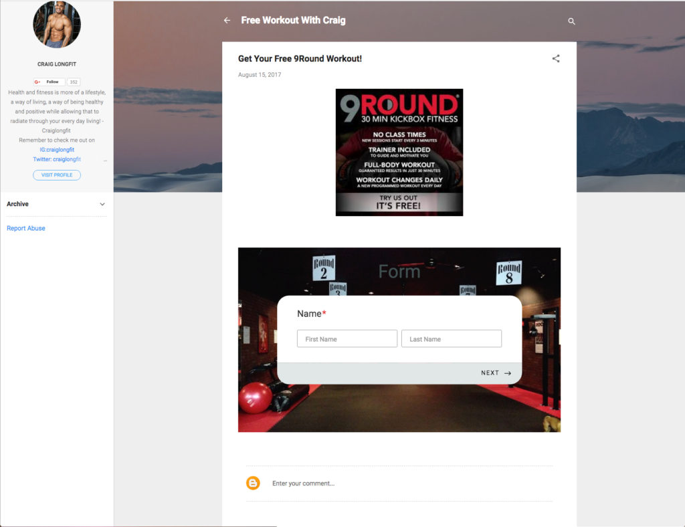Click the ellipsis to expand profile description

[105, 160]
